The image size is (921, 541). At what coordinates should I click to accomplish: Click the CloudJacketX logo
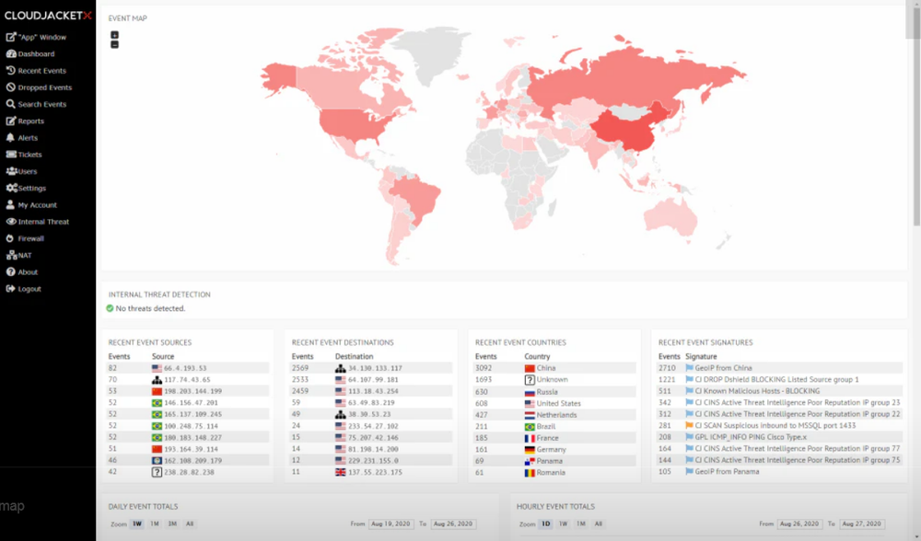[x=48, y=16]
